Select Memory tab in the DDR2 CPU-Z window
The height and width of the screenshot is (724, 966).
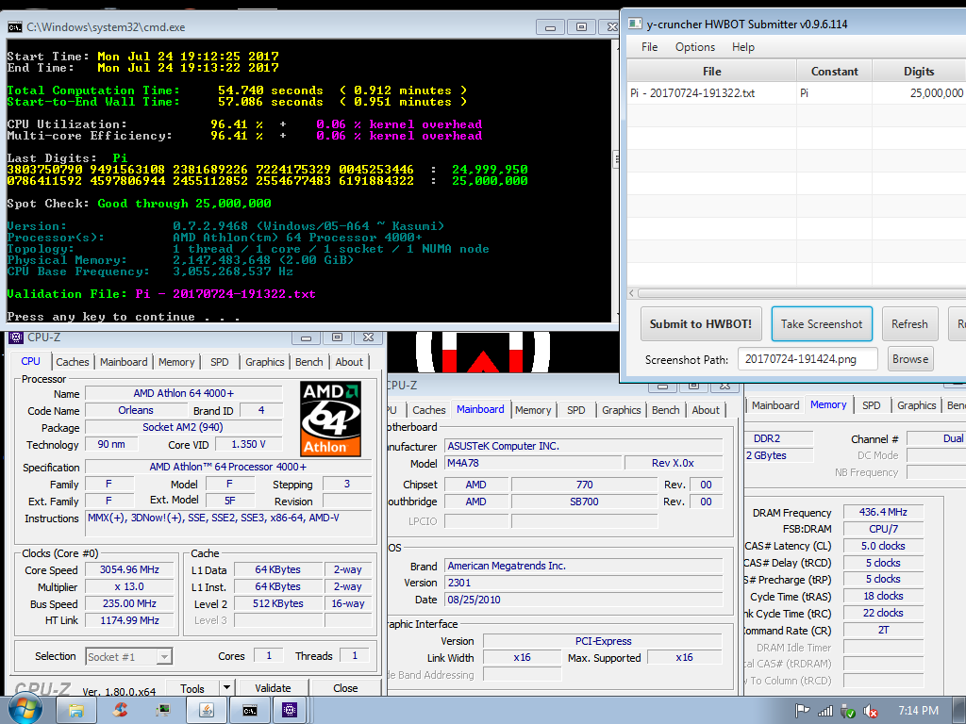pos(828,404)
